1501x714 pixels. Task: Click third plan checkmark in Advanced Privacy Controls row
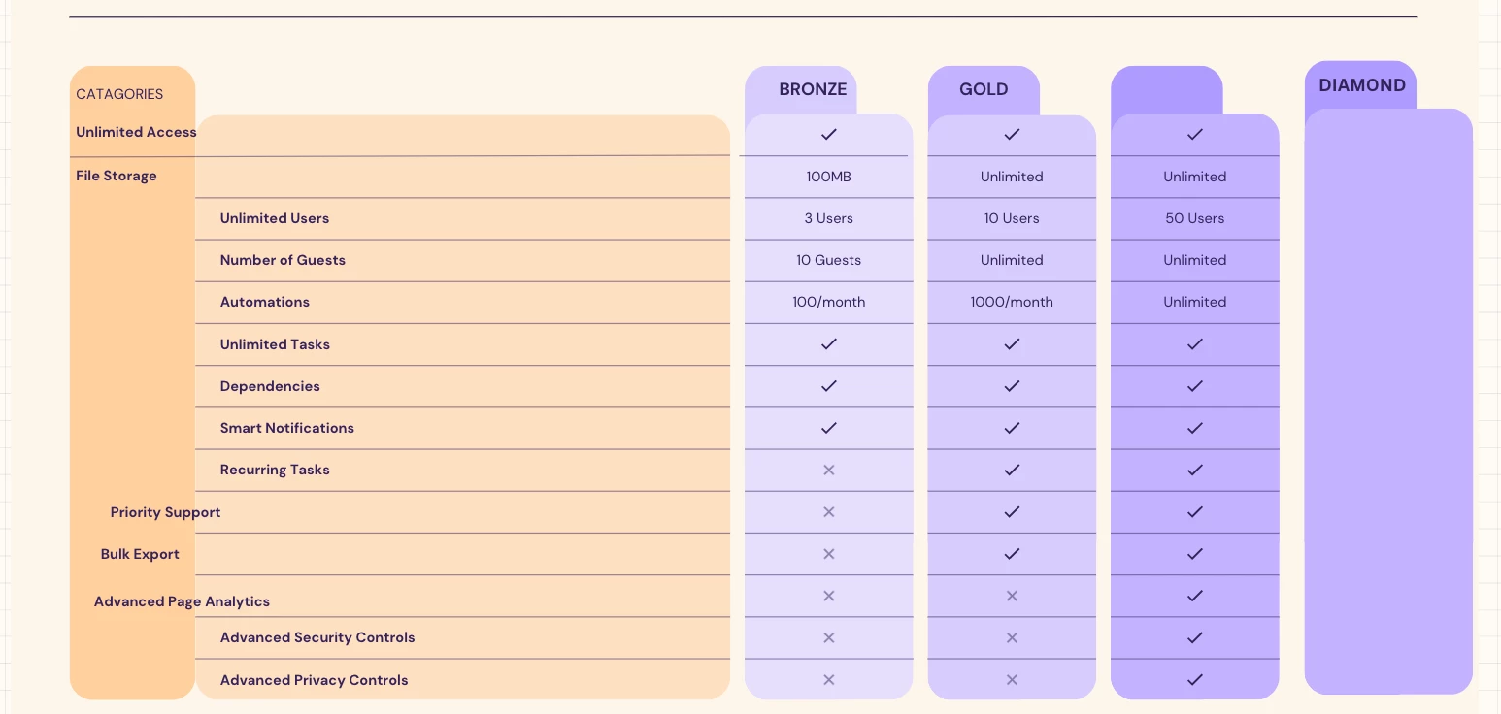tap(1195, 679)
